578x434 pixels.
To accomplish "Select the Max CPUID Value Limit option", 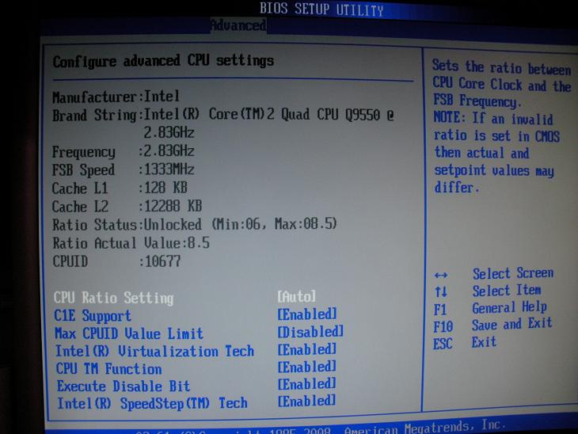I will pos(129,333).
